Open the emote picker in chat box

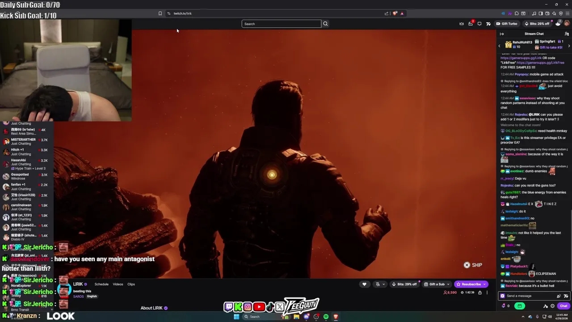point(566,296)
